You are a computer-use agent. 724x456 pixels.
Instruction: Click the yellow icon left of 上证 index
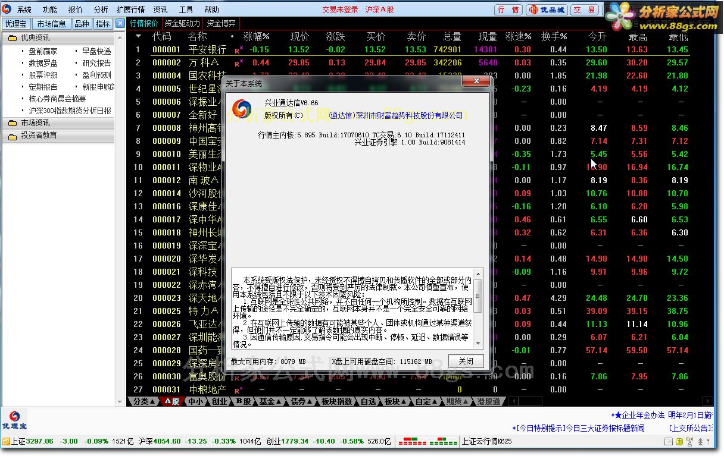coord(6,442)
